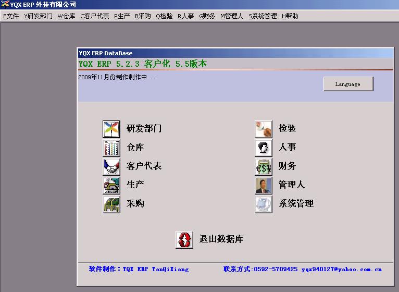
Task: Open the 人事 head silhouette icon
Action: tap(264, 148)
